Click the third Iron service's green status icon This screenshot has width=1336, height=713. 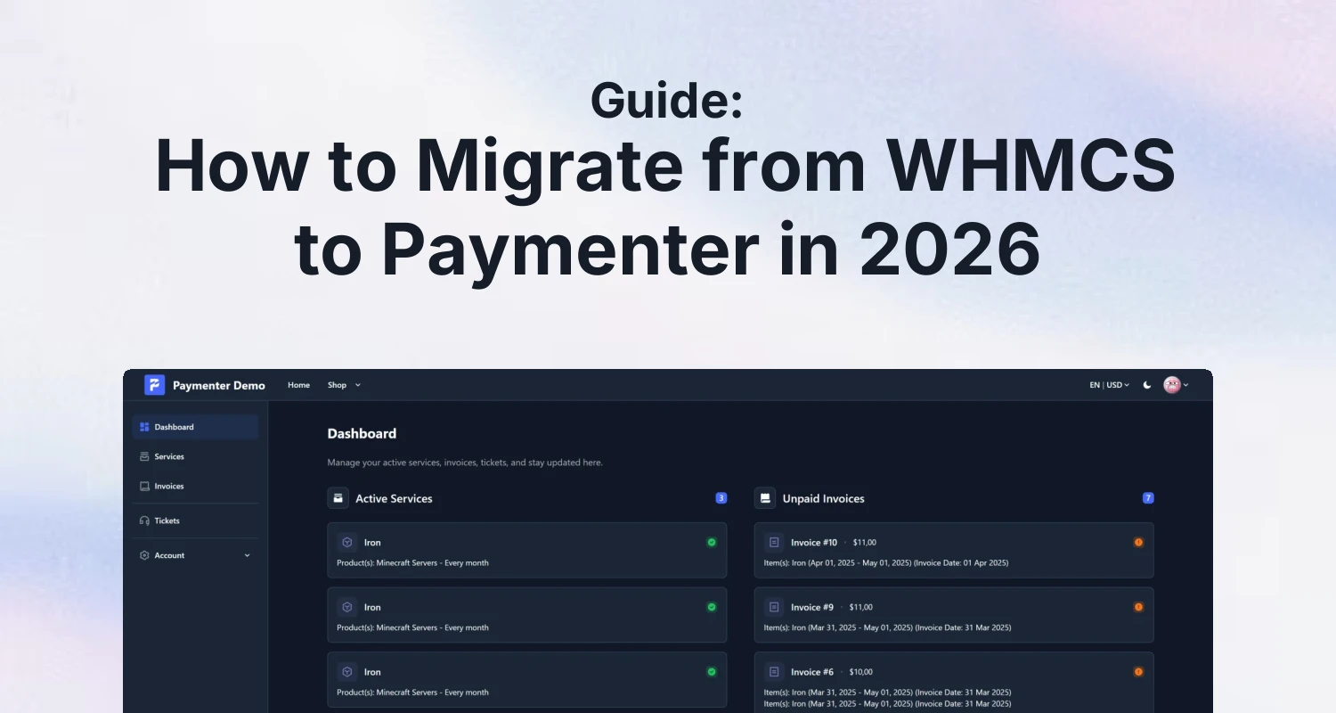point(712,672)
